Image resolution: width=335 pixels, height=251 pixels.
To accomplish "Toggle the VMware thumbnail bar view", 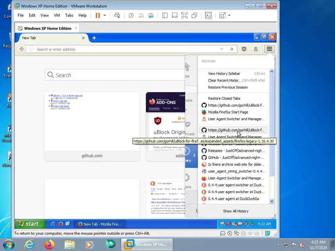I will (175, 15).
